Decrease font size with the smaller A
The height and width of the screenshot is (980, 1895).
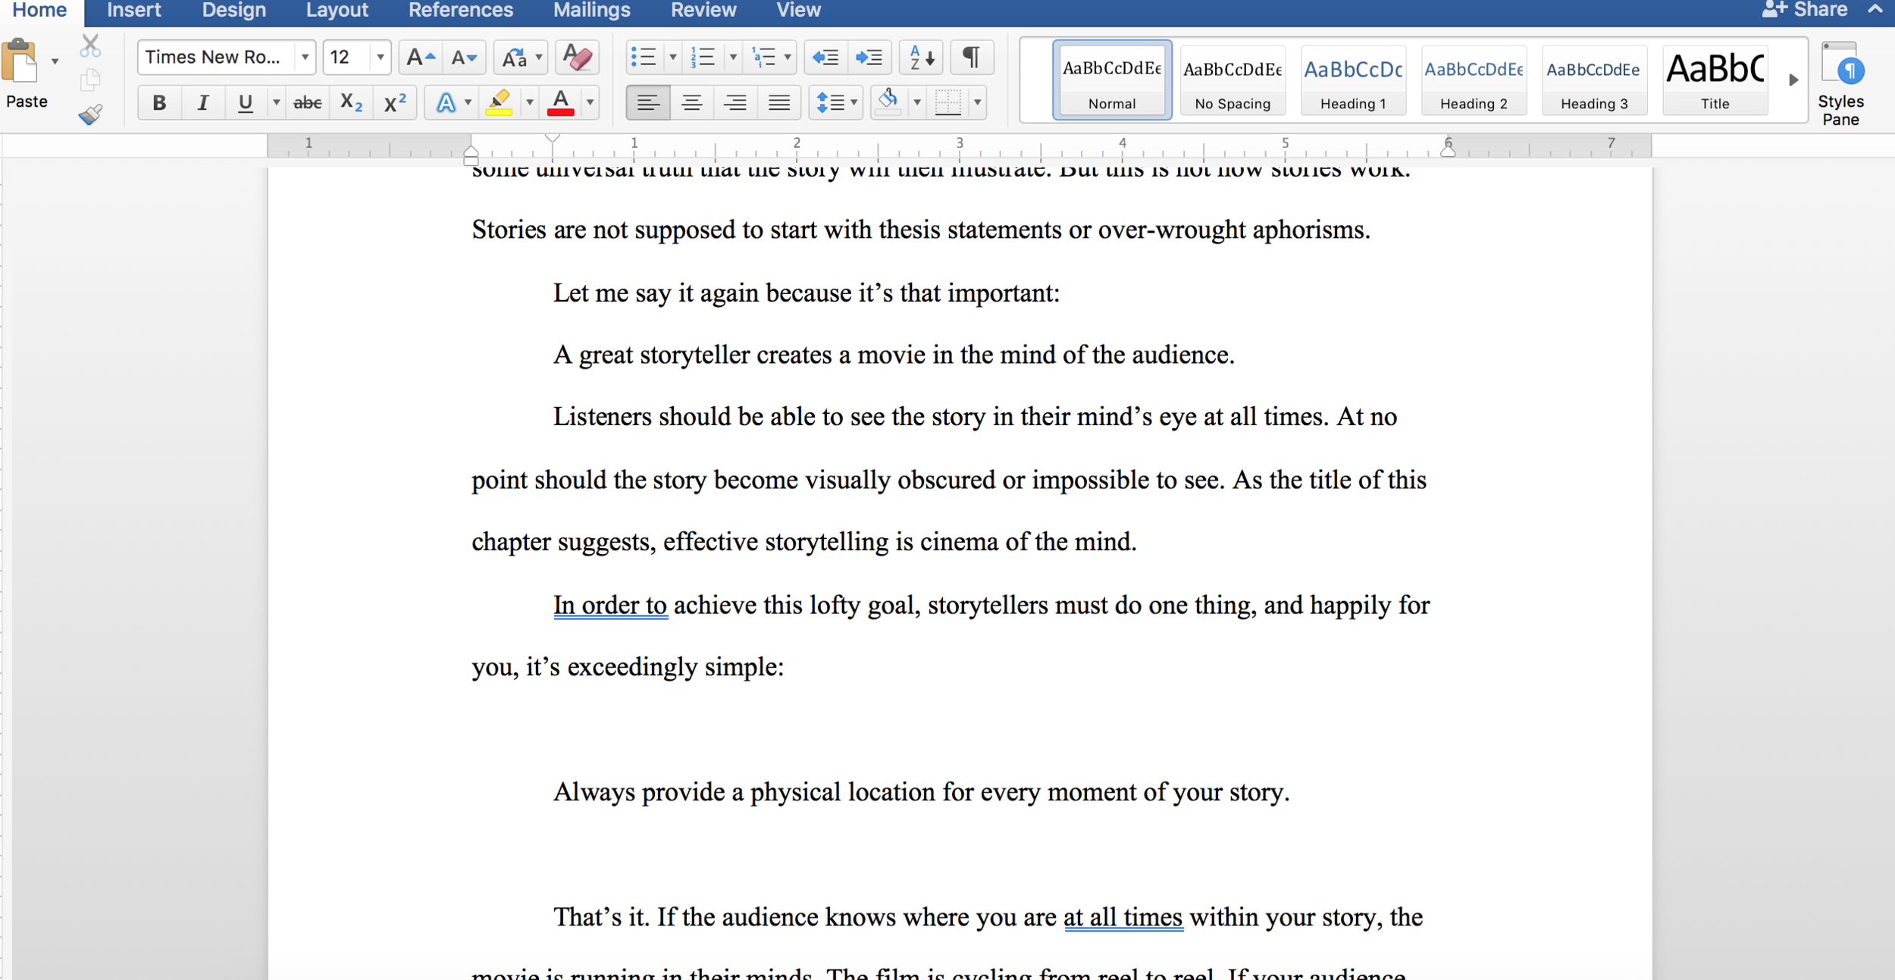click(x=464, y=58)
